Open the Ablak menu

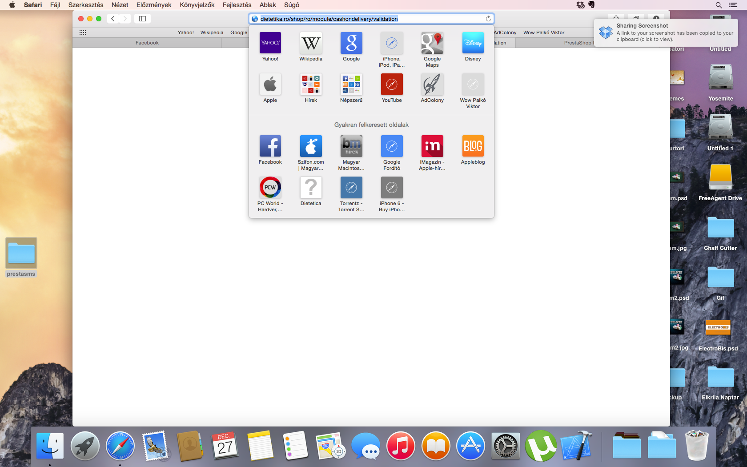[x=268, y=5]
